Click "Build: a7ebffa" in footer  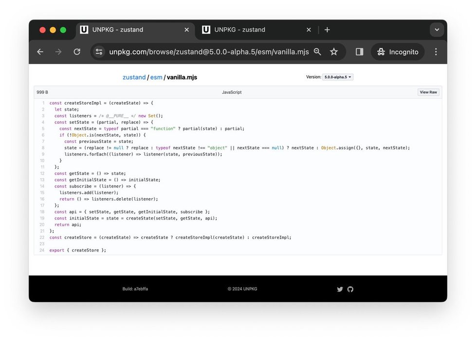[135, 289]
